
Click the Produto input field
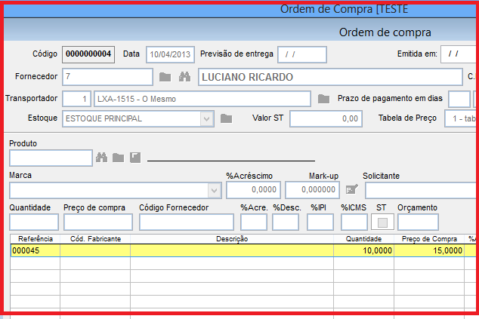point(51,158)
